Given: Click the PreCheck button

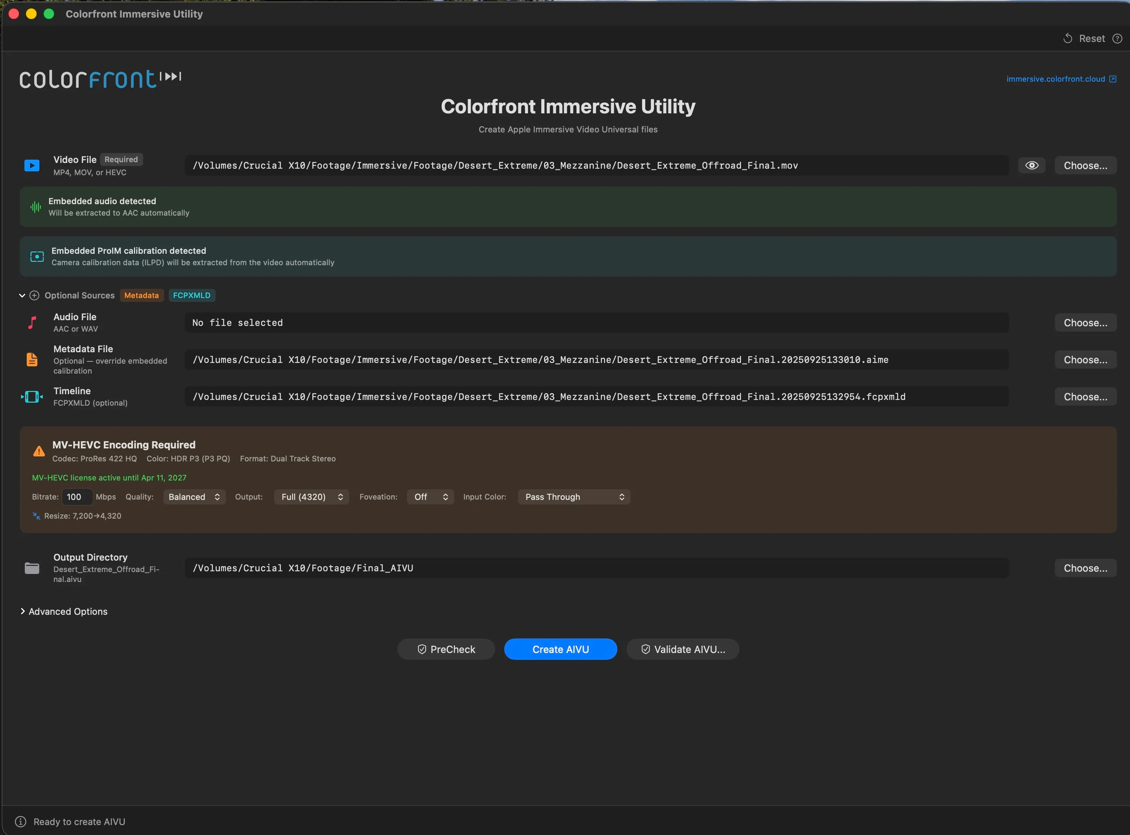Looking at the screenshot, I should (x=446, y=649).
